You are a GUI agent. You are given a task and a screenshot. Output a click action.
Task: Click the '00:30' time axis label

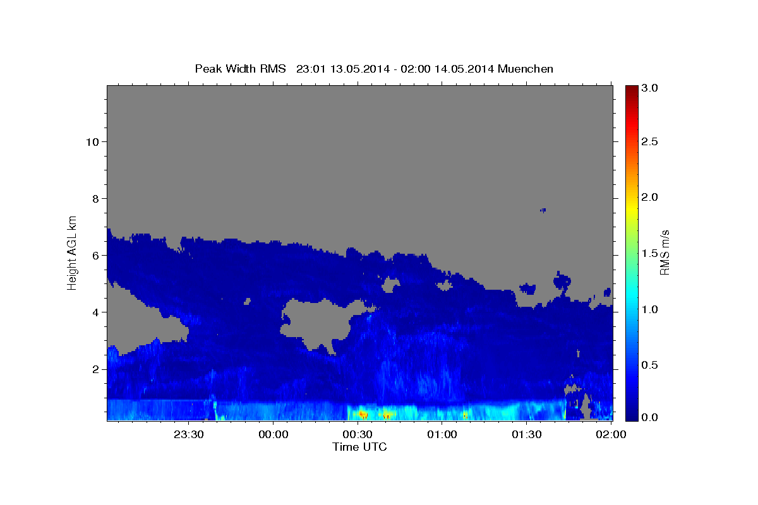pos(358,434)
